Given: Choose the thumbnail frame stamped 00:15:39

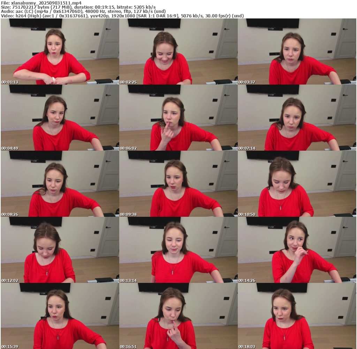Looking at the screenshot, I should pyautogui.click(x=60, y=316).
